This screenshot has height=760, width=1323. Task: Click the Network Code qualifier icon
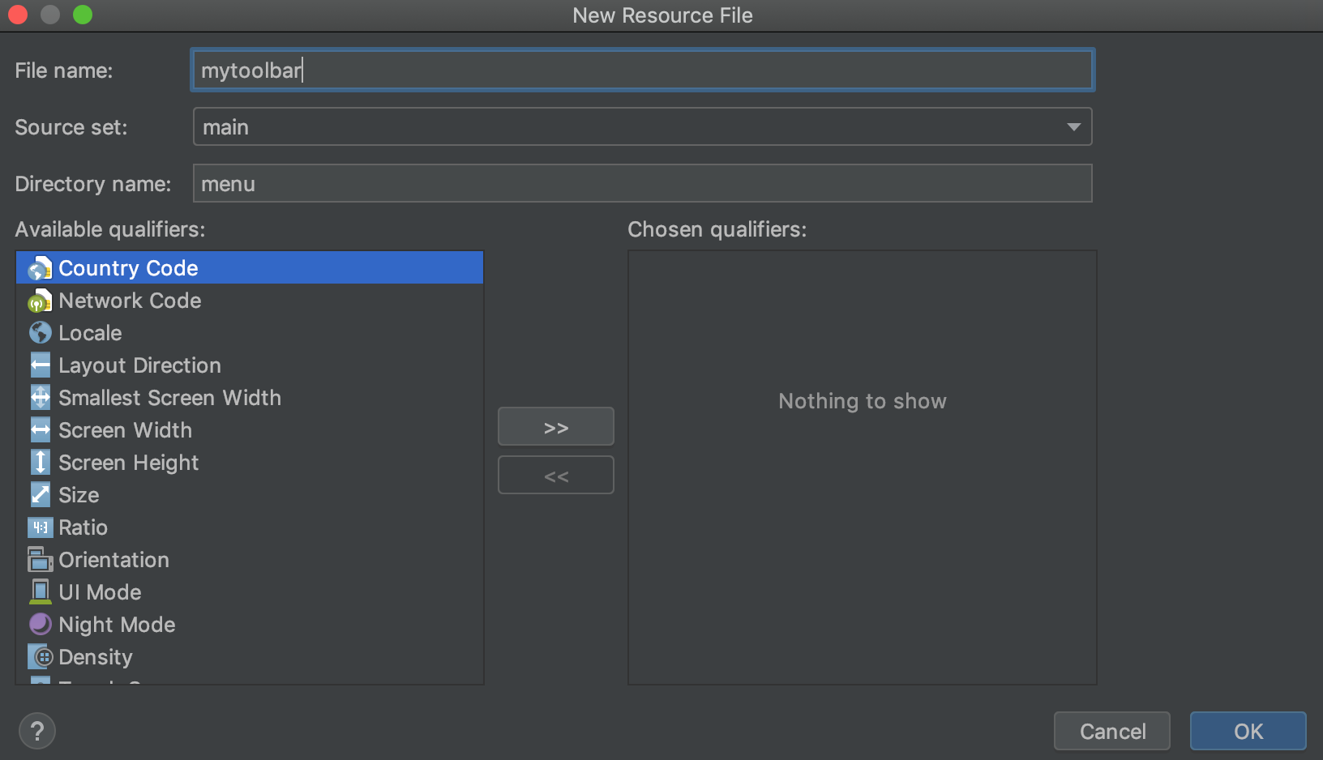tap(40, 301)
